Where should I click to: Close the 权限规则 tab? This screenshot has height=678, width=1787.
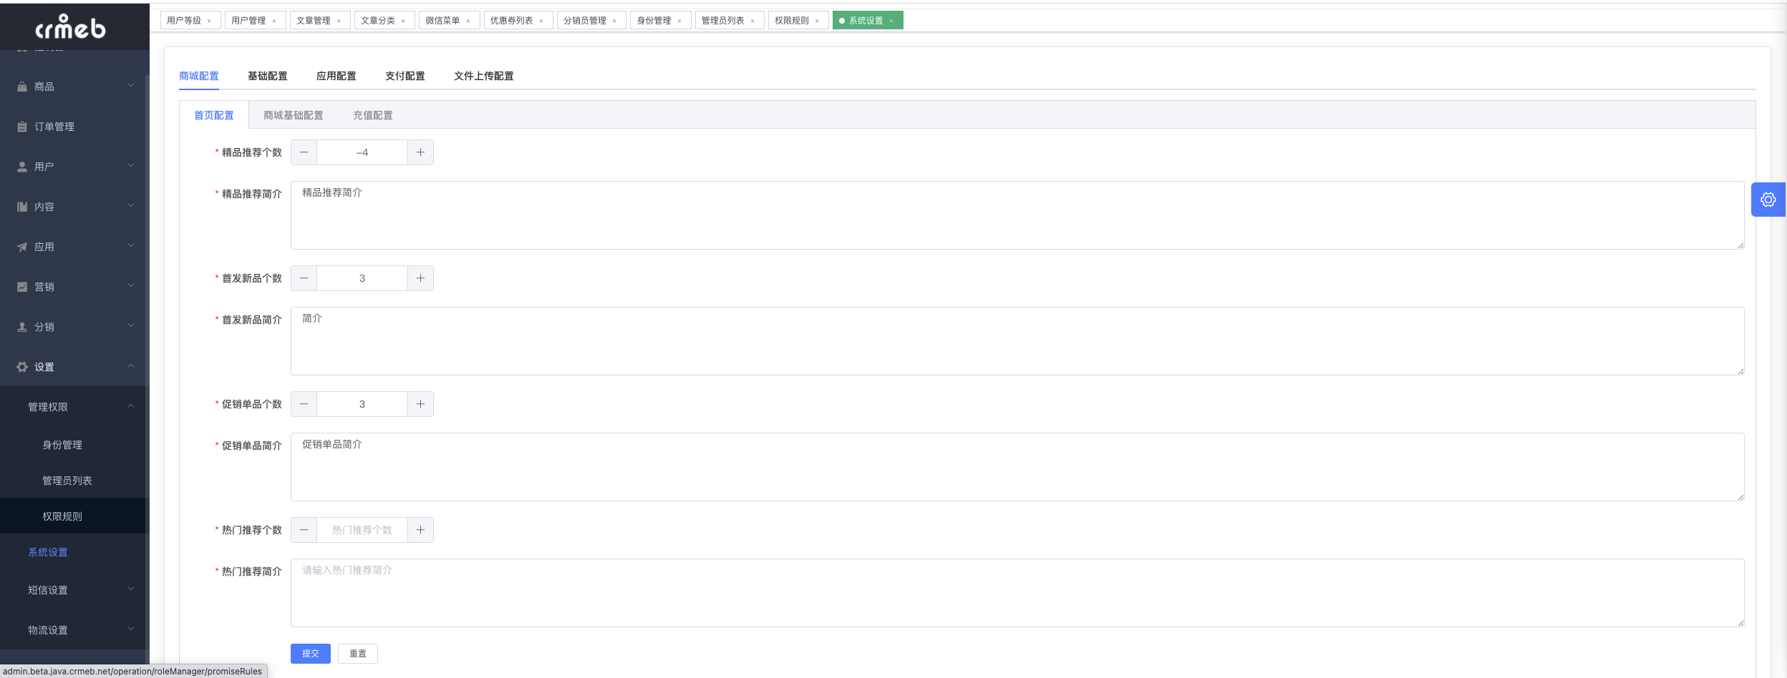coord(817,21)
